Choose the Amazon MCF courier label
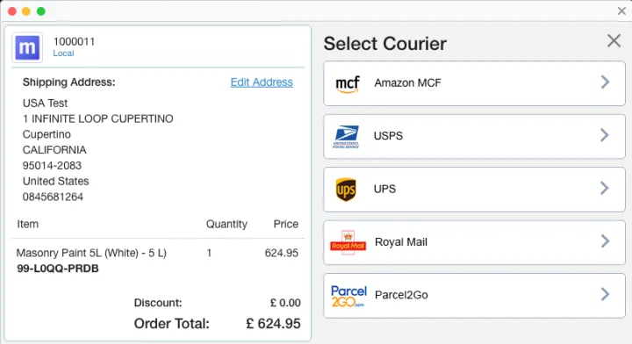 [x=407, y=83]
